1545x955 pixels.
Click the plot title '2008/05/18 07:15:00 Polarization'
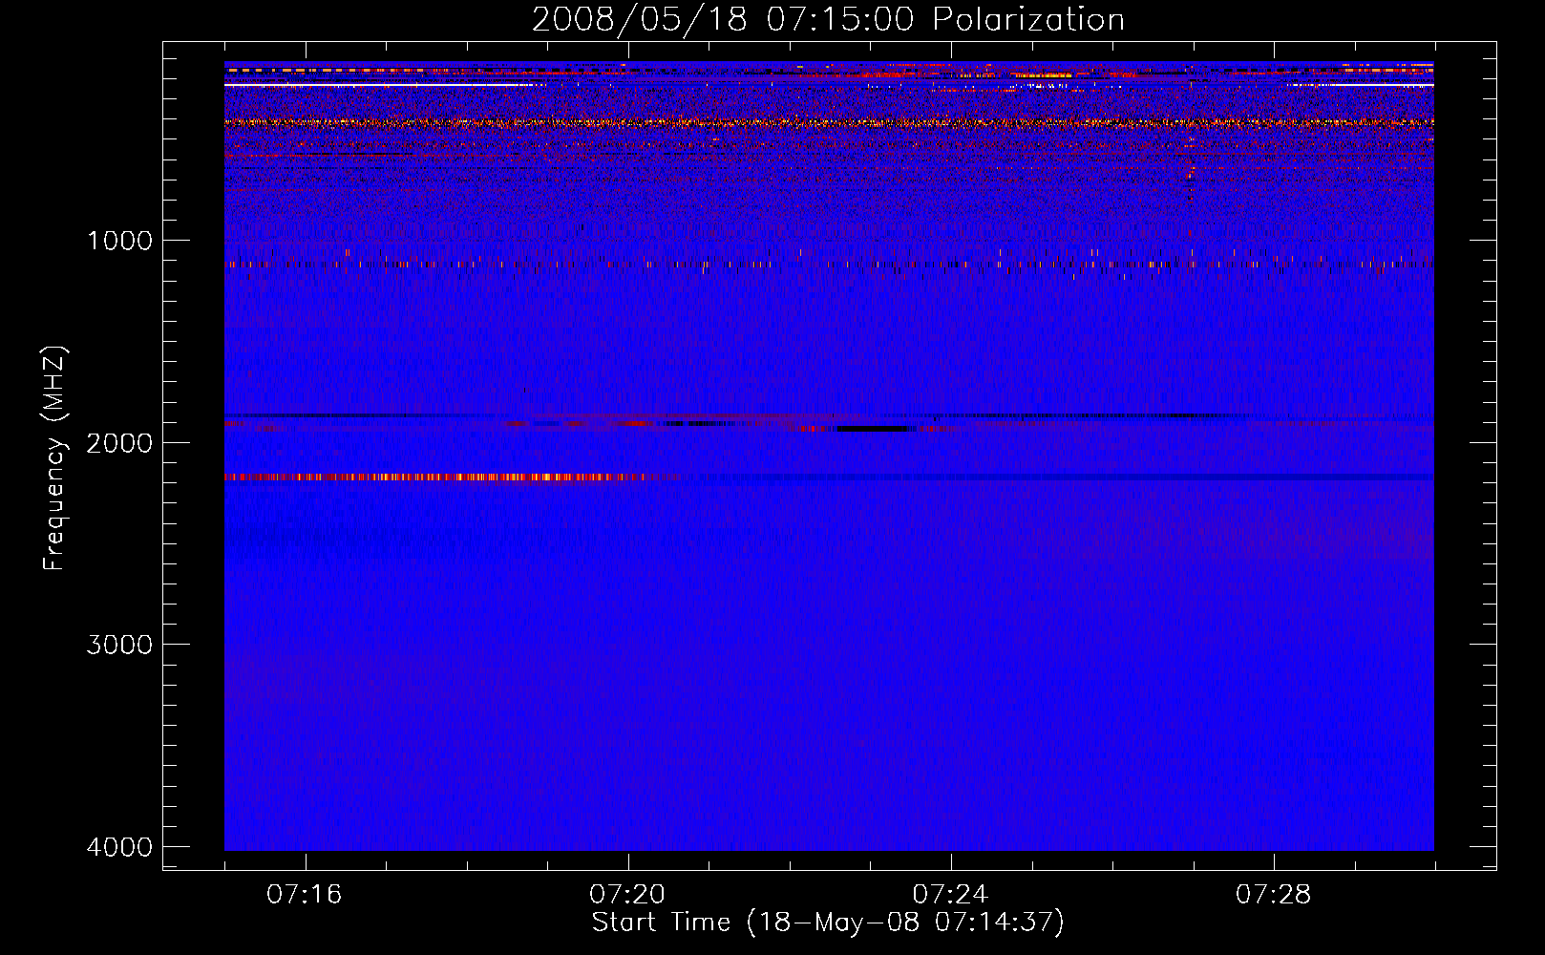[x=828, y=19]
